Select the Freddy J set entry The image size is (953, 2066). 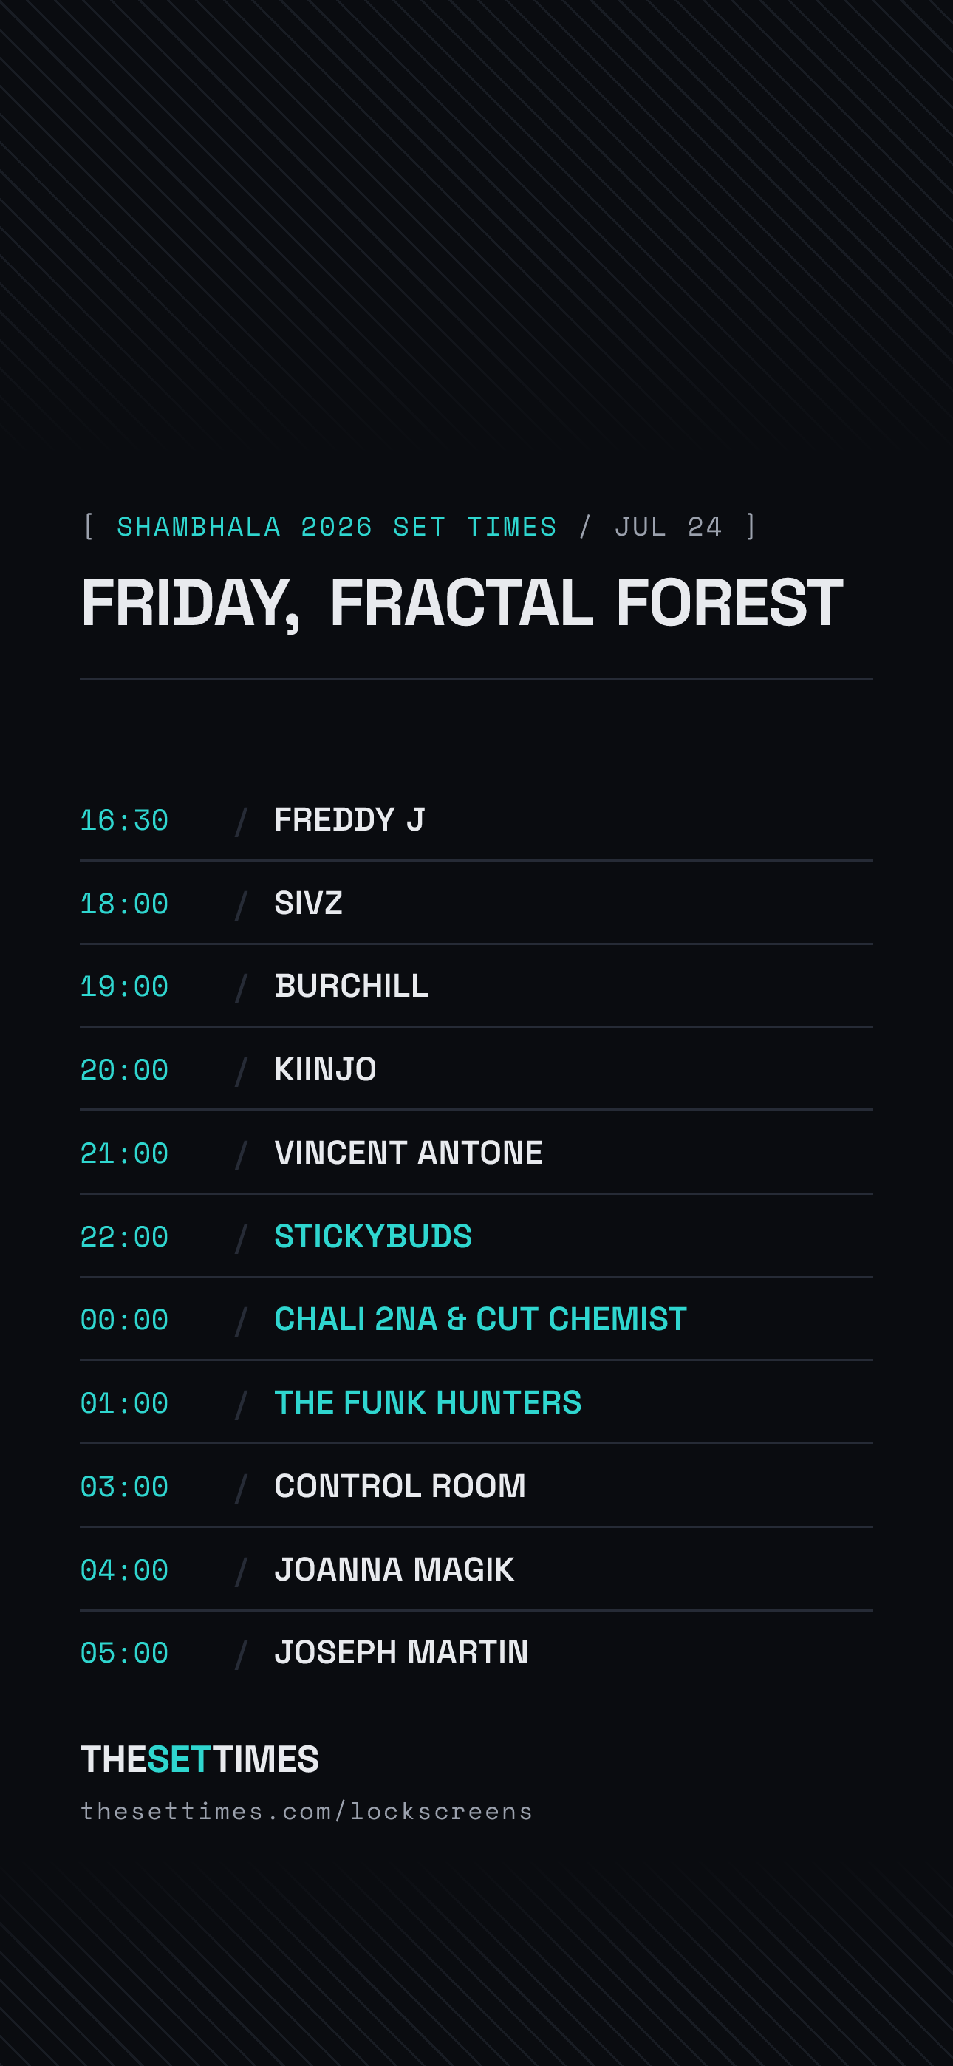[x=476, y=819]
